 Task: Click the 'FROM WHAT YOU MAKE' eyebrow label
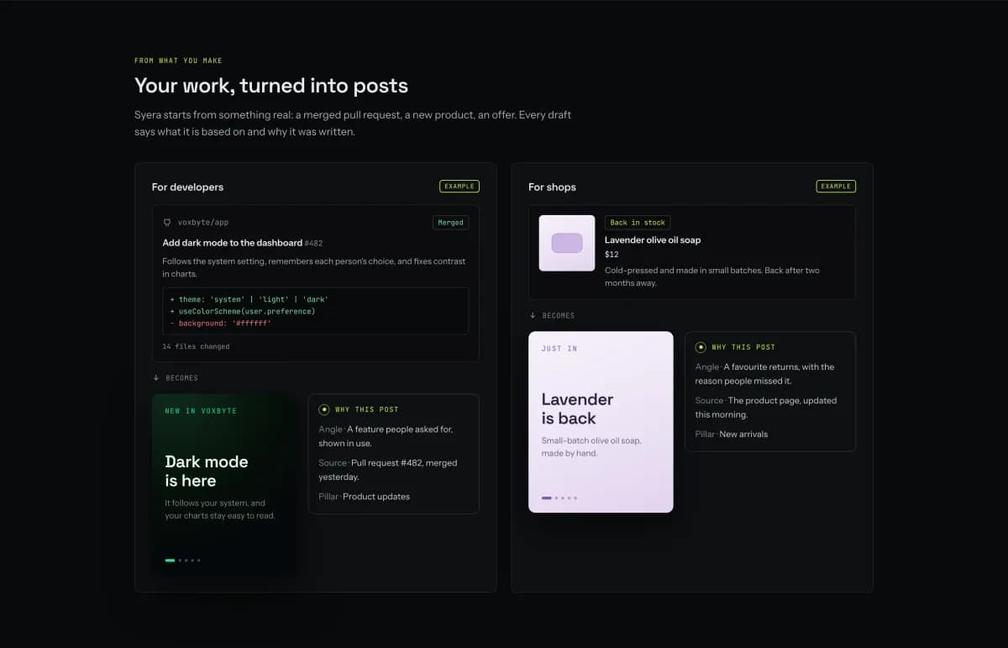tap(178, 61)
